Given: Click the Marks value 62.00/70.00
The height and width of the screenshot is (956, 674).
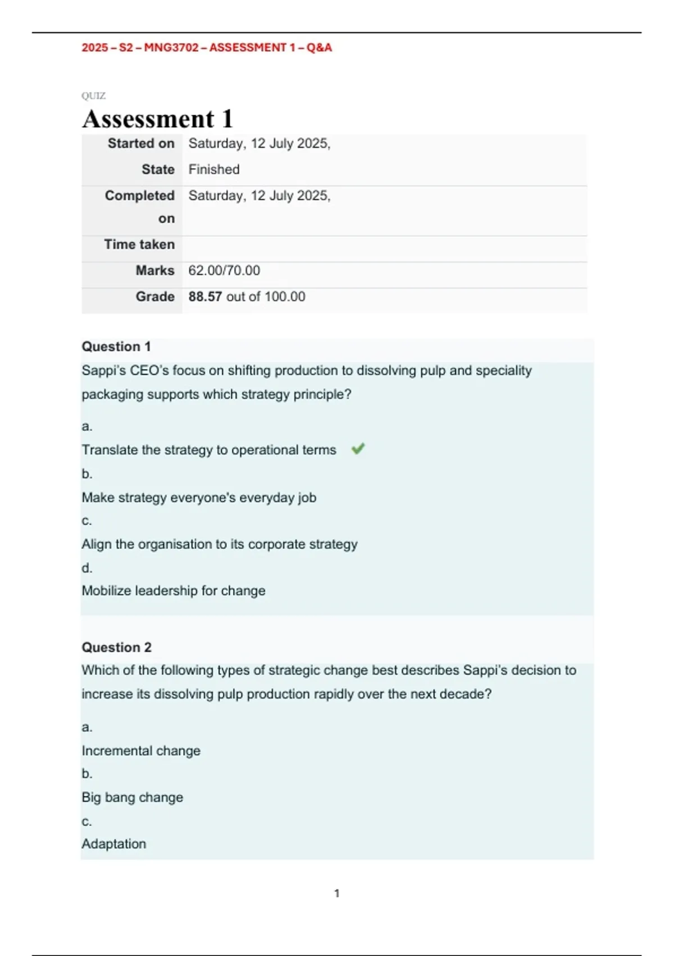Looking at the screenshot, I should coord(224,270).
